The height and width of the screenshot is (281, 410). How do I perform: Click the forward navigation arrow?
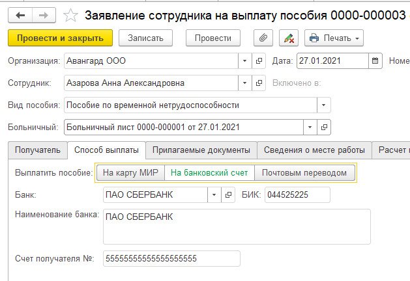[x=43, y=15]
